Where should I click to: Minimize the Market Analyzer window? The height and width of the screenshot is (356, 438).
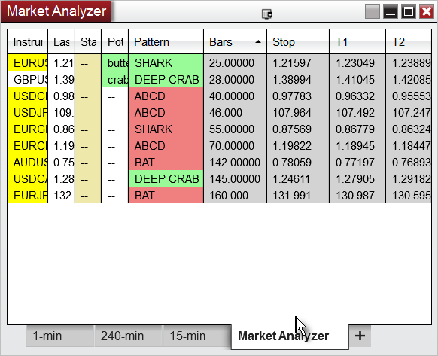click(x=391, y=11)
